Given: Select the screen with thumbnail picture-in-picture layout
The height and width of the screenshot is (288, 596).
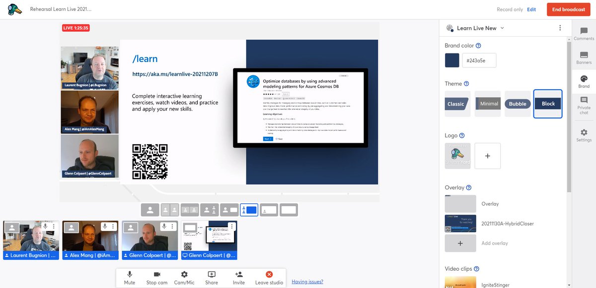Looking at the screenshot, I should pyautogui.click(x=269, y=210).
